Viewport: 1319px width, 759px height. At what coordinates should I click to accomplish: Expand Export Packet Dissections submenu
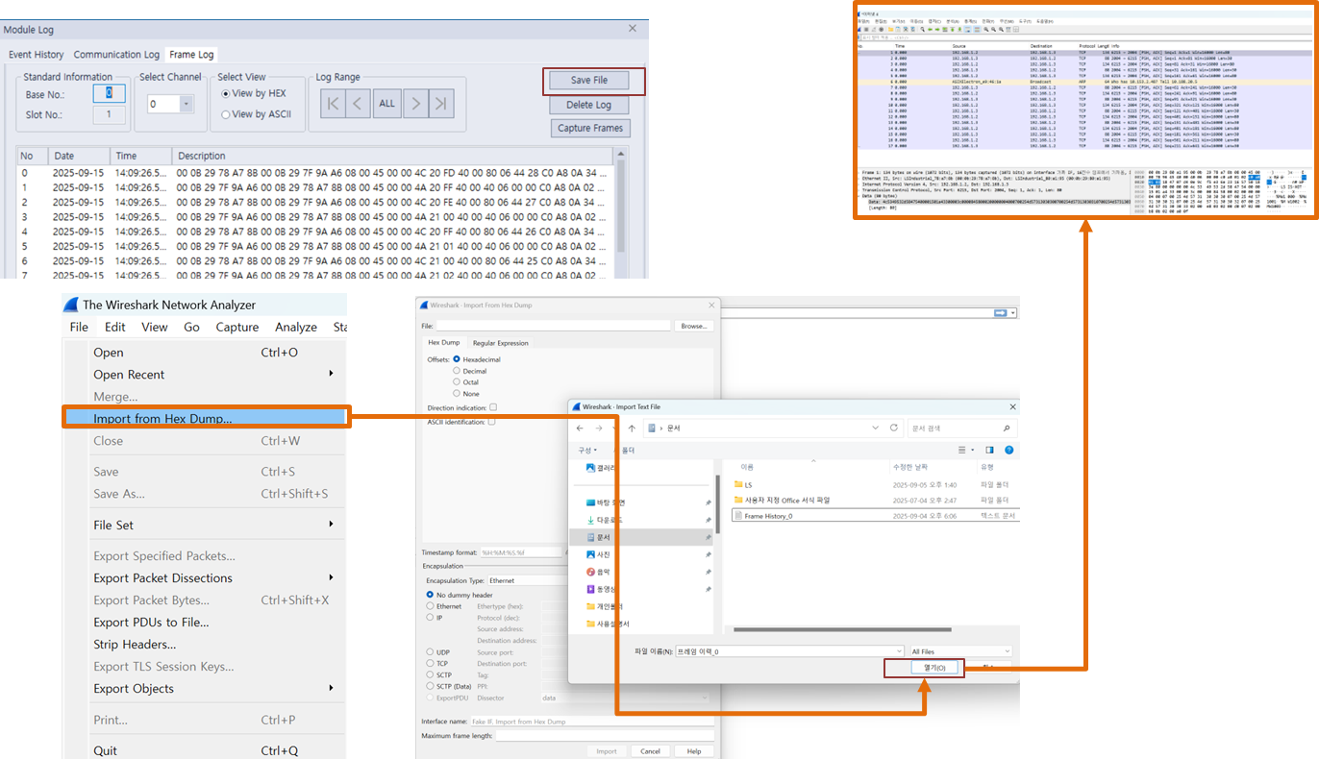tap(331, 577)
